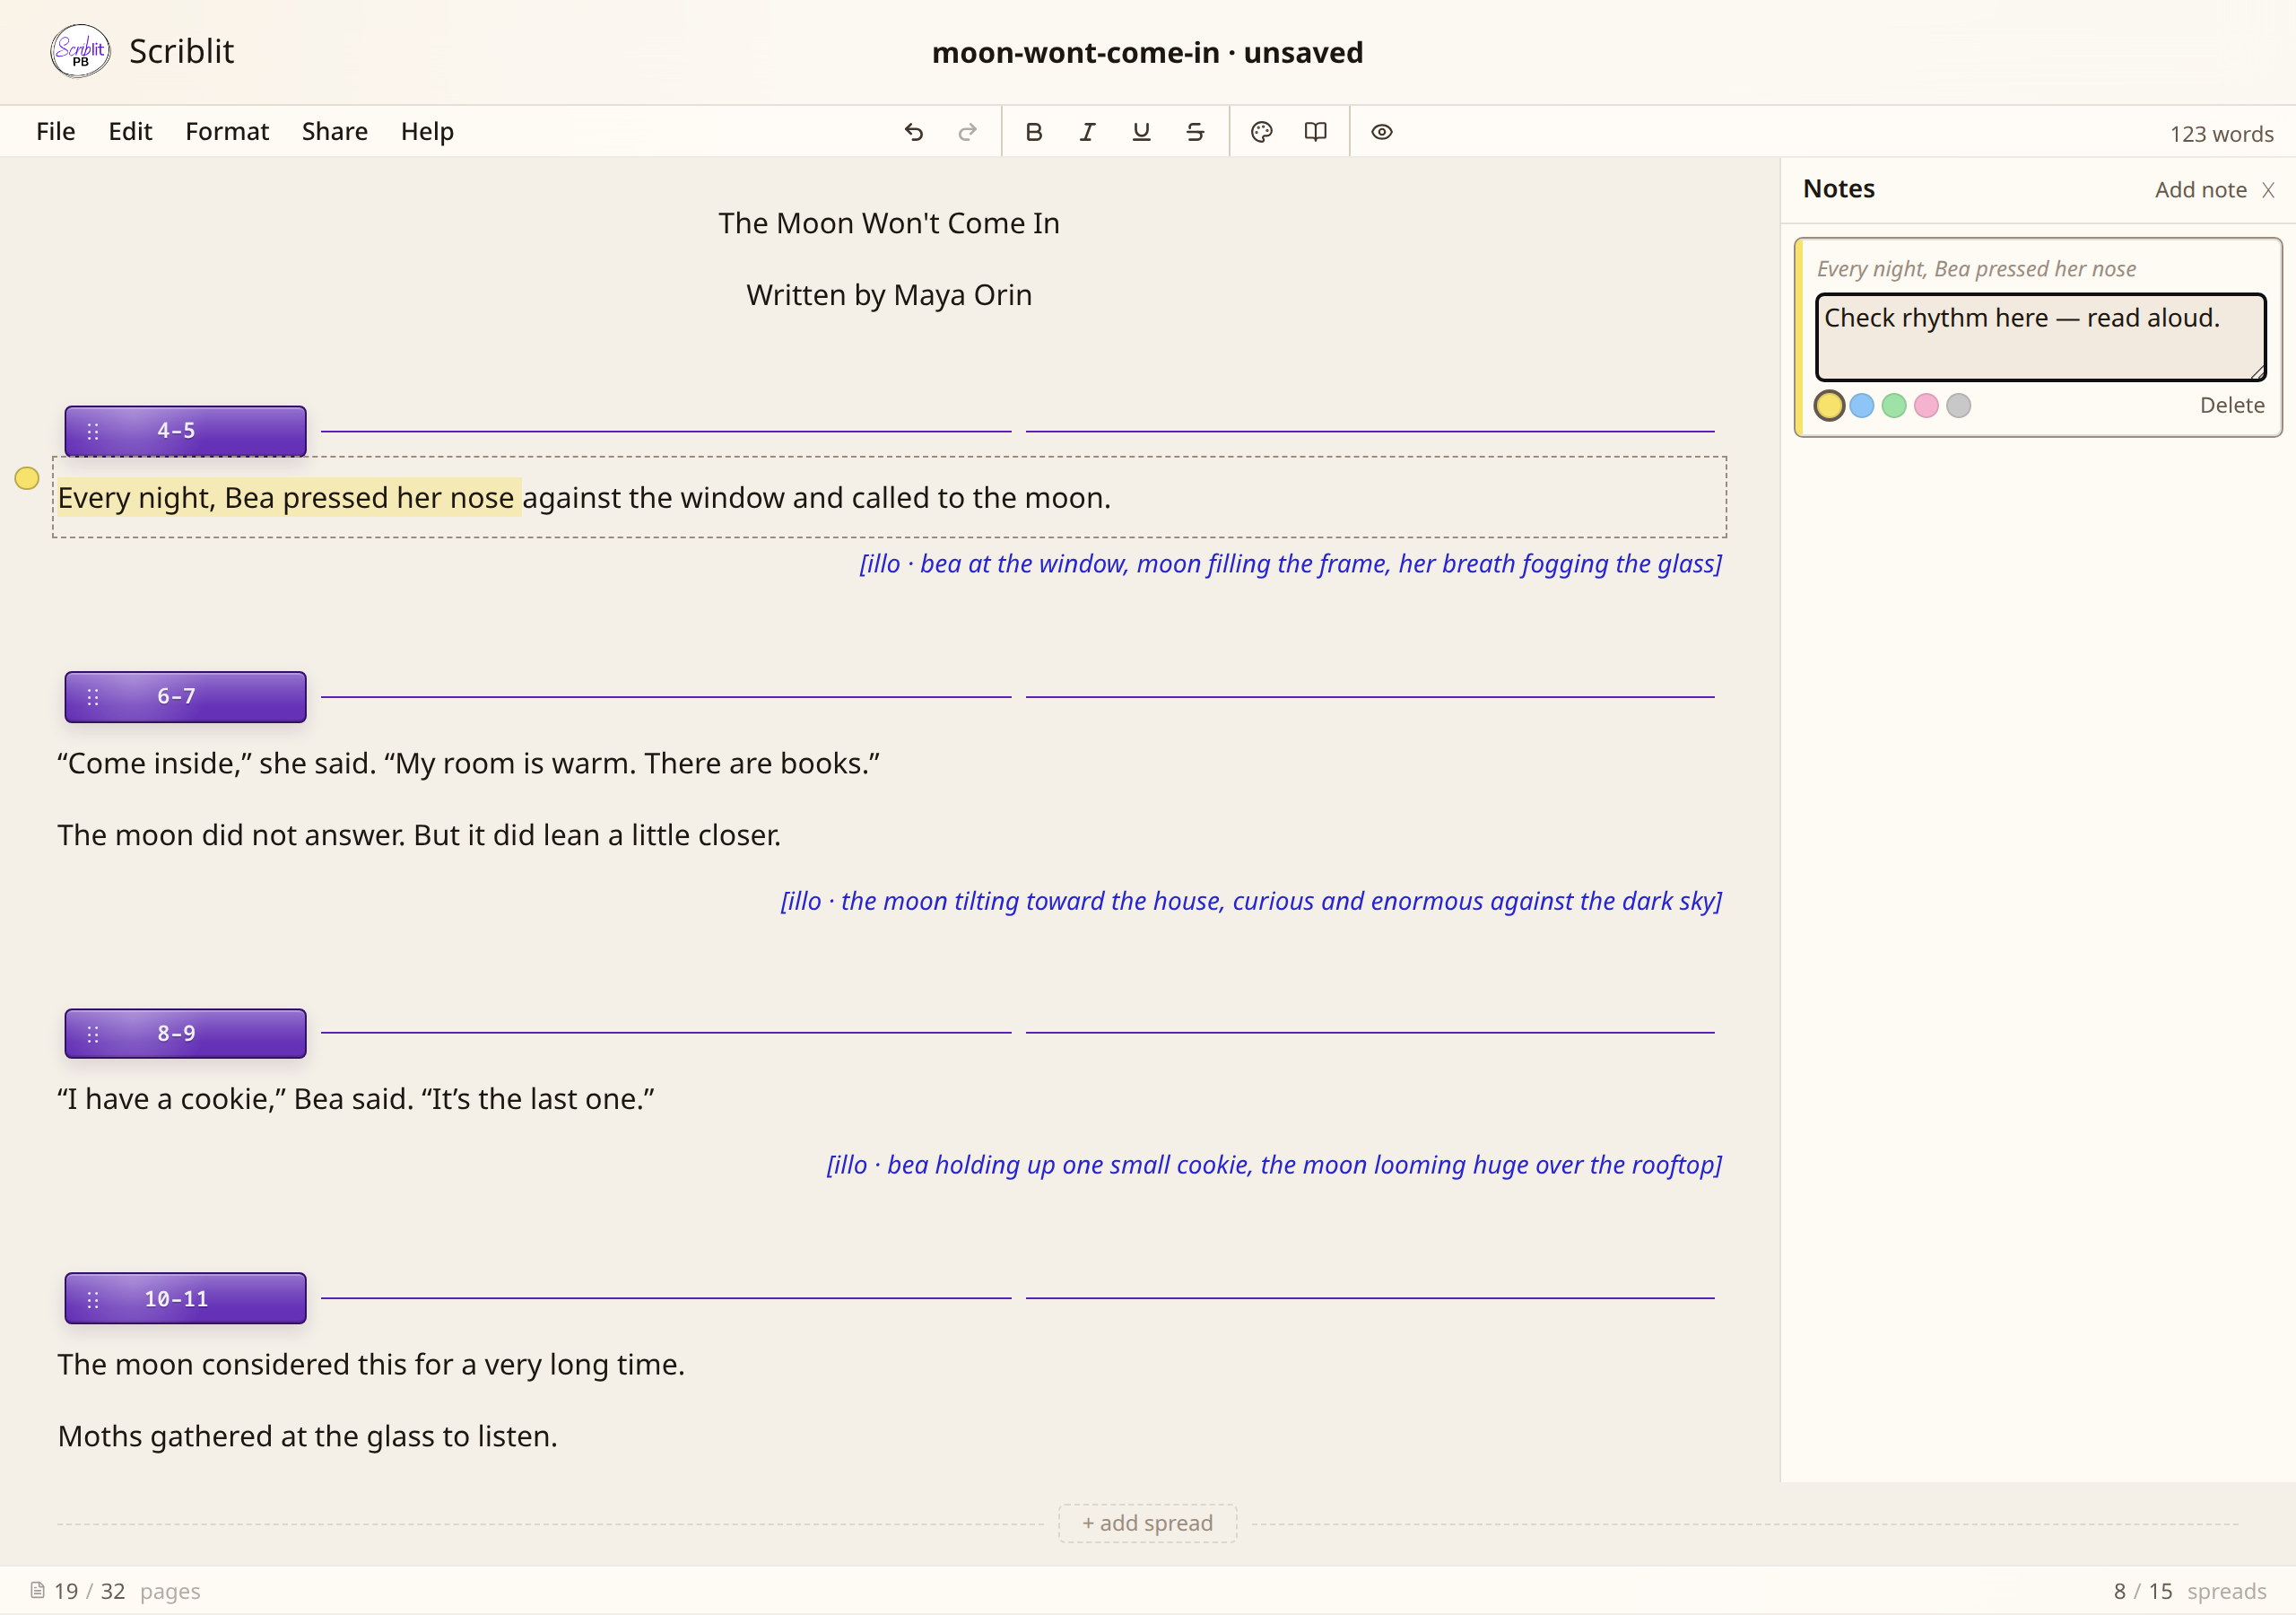This screenshot has height=1615, width=2296.
Task: Open the File menu
Action: 56,131
